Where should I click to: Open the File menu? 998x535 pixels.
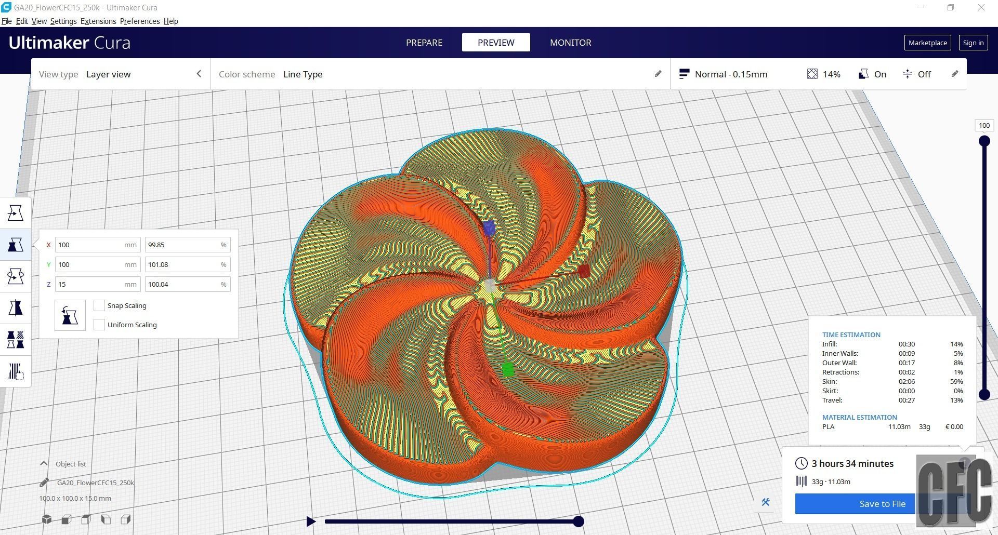(7, 21)
